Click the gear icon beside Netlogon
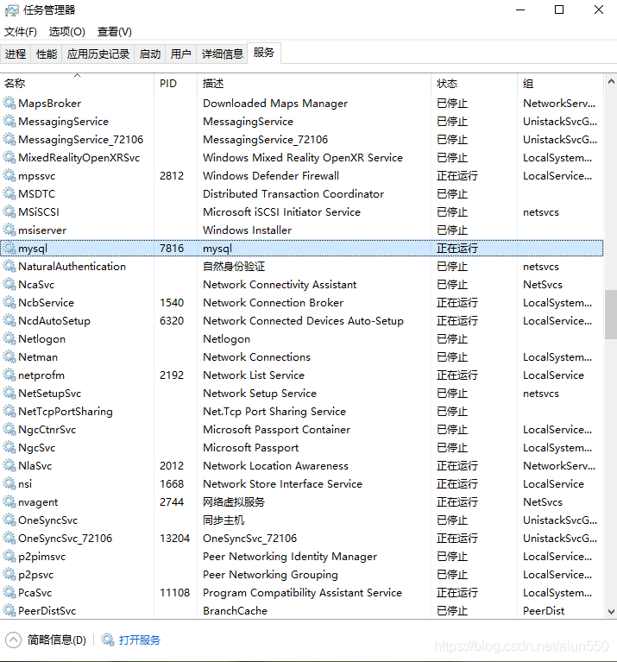Image resolution: width=617 pixels, height=662 pixels. click(9, 339)
